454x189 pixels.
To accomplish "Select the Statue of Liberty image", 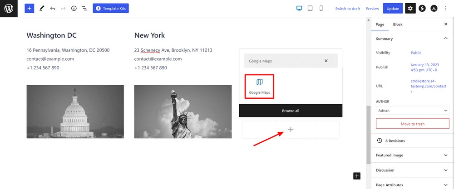I will (183, 111).
